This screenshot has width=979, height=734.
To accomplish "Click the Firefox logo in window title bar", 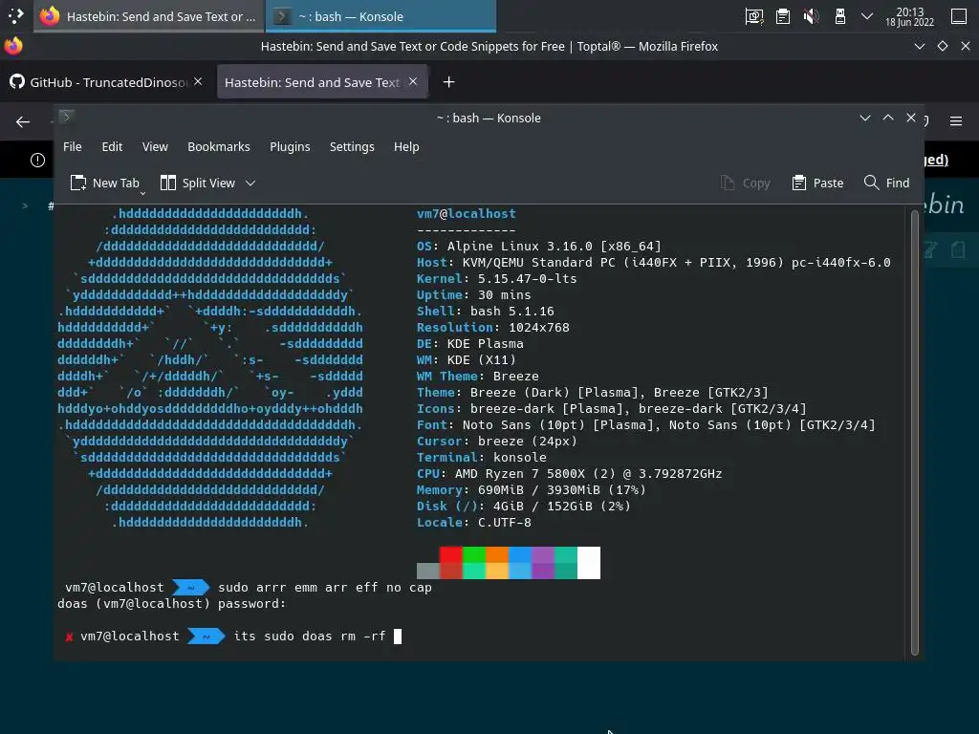I will (13, 46).
